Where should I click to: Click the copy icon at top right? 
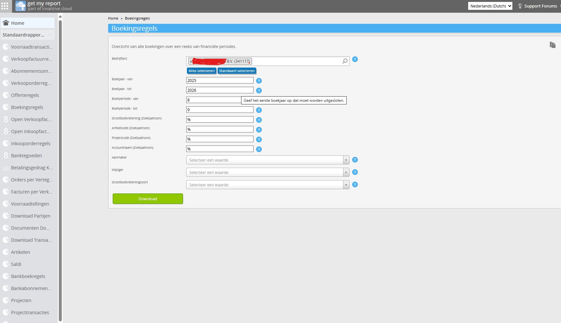(553, 45)
